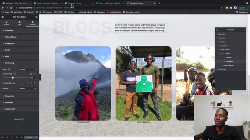The image size is (250, 140).
Task: Click the Custom Width value field
Action: [33, 78]
